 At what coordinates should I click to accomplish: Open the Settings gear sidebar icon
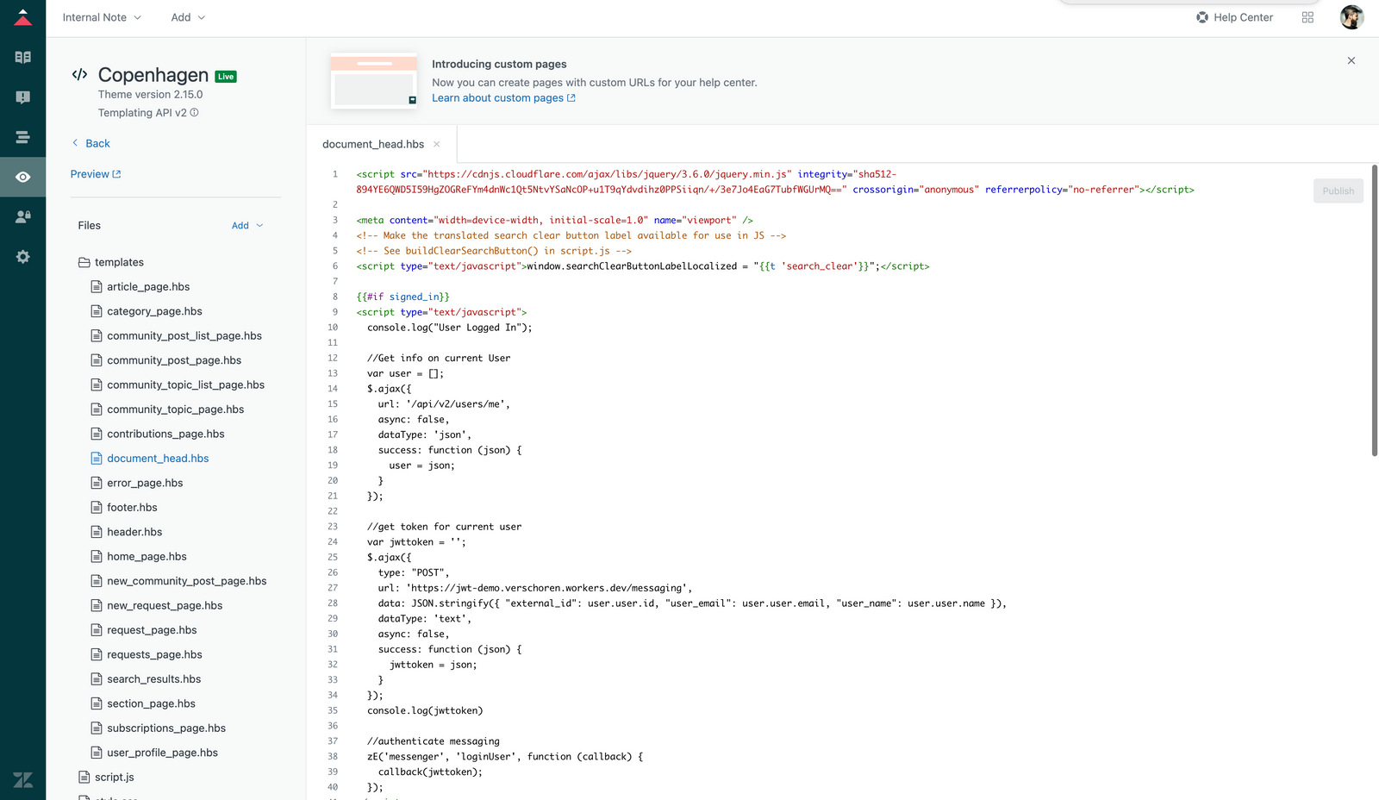pyautogui.click(x=23, y=257)
